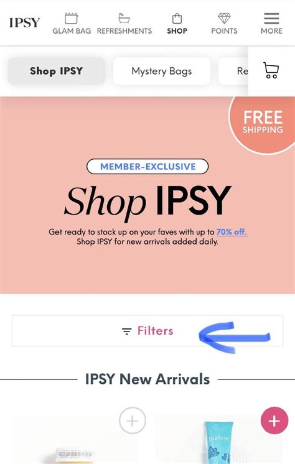This screenshot has height=464, width=295.
Task: Go to Refreshments via bathtub icon
Action: (x=124, y=18)
